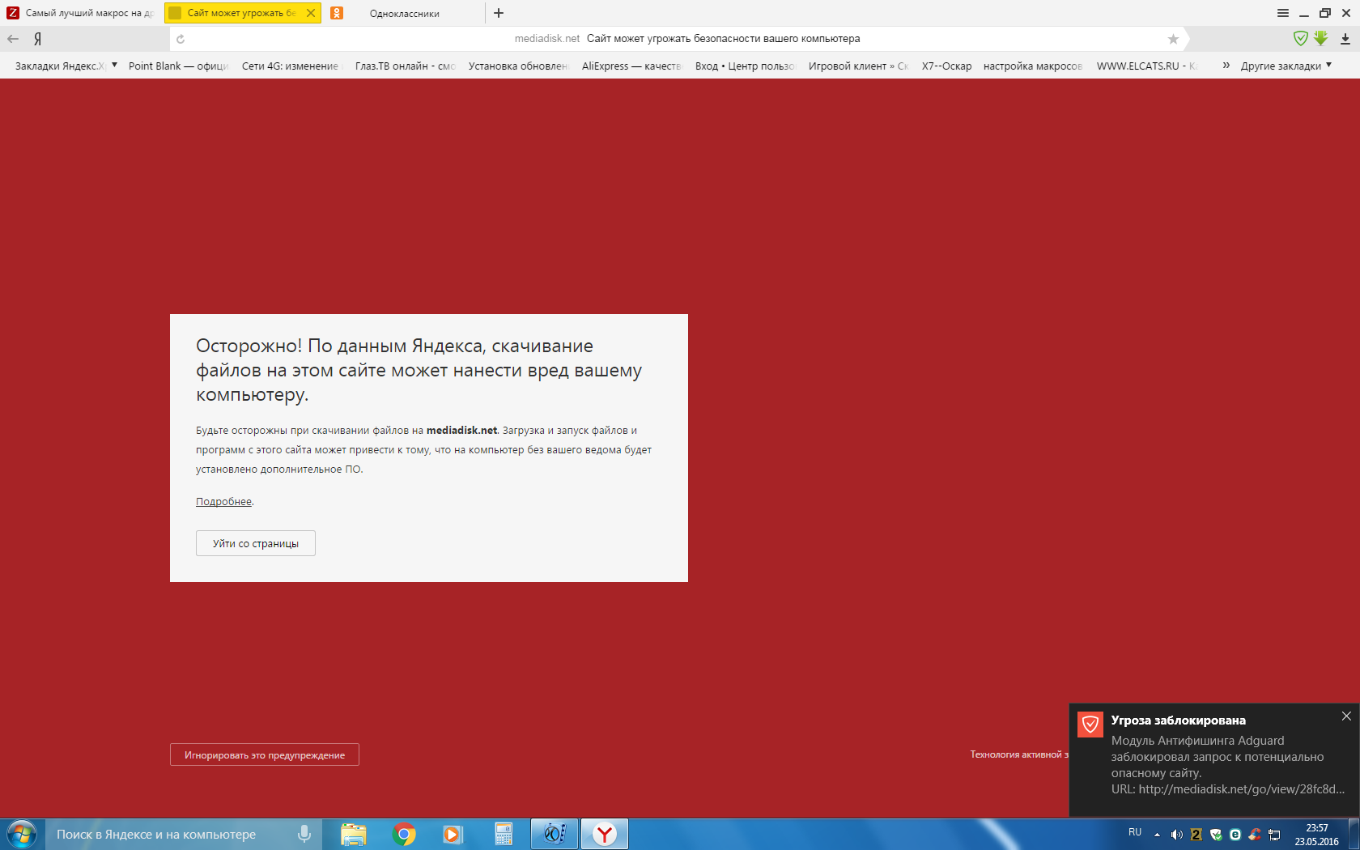
Task: Reload the page with the refresh icon
Action: (x=181, y=39)
